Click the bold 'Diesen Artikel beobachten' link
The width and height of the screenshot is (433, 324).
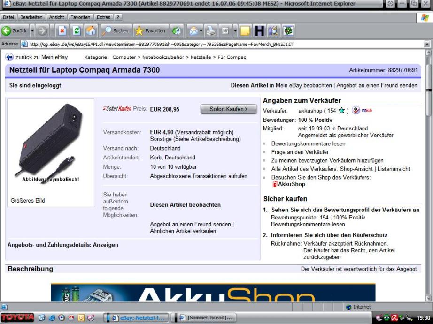[186, 205]
